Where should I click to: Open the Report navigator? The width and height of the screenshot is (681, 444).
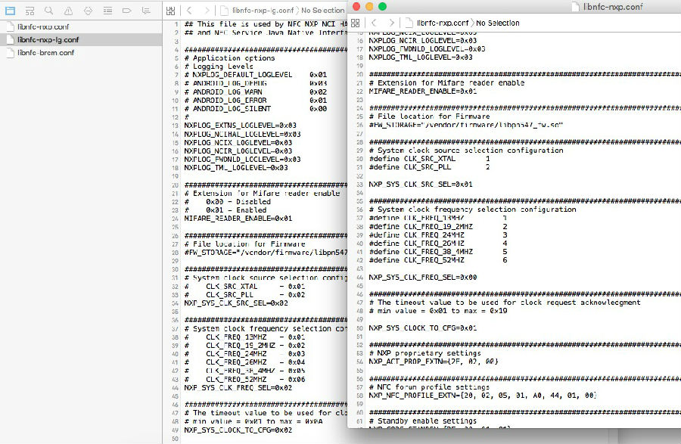click(x=146, y=11)
